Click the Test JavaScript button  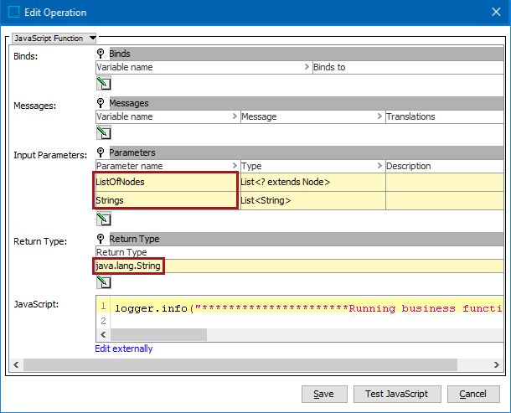click(396, 394)
